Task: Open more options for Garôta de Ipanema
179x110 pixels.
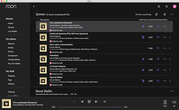Action: point(165,37)
